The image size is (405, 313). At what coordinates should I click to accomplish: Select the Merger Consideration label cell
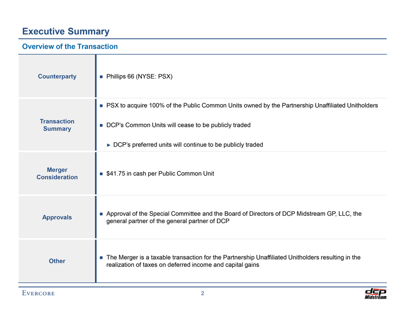coord(57,173)
